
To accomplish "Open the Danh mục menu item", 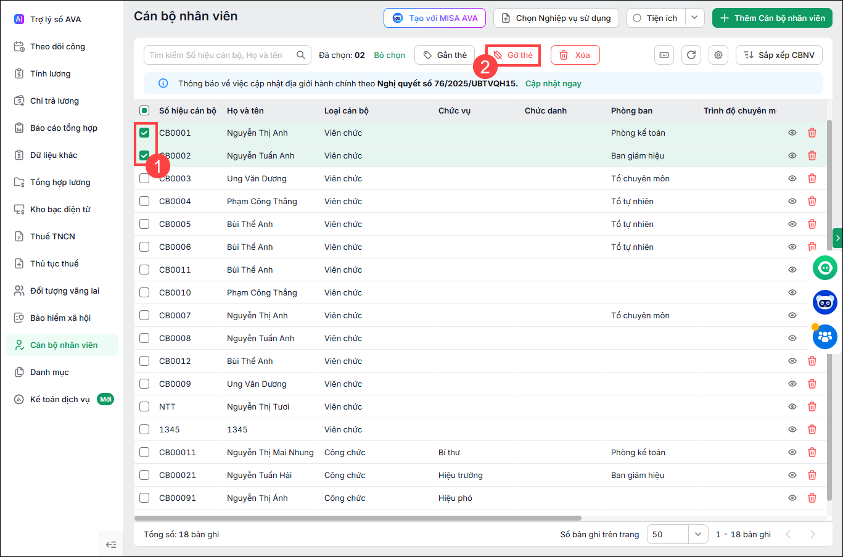I will 62,372.
